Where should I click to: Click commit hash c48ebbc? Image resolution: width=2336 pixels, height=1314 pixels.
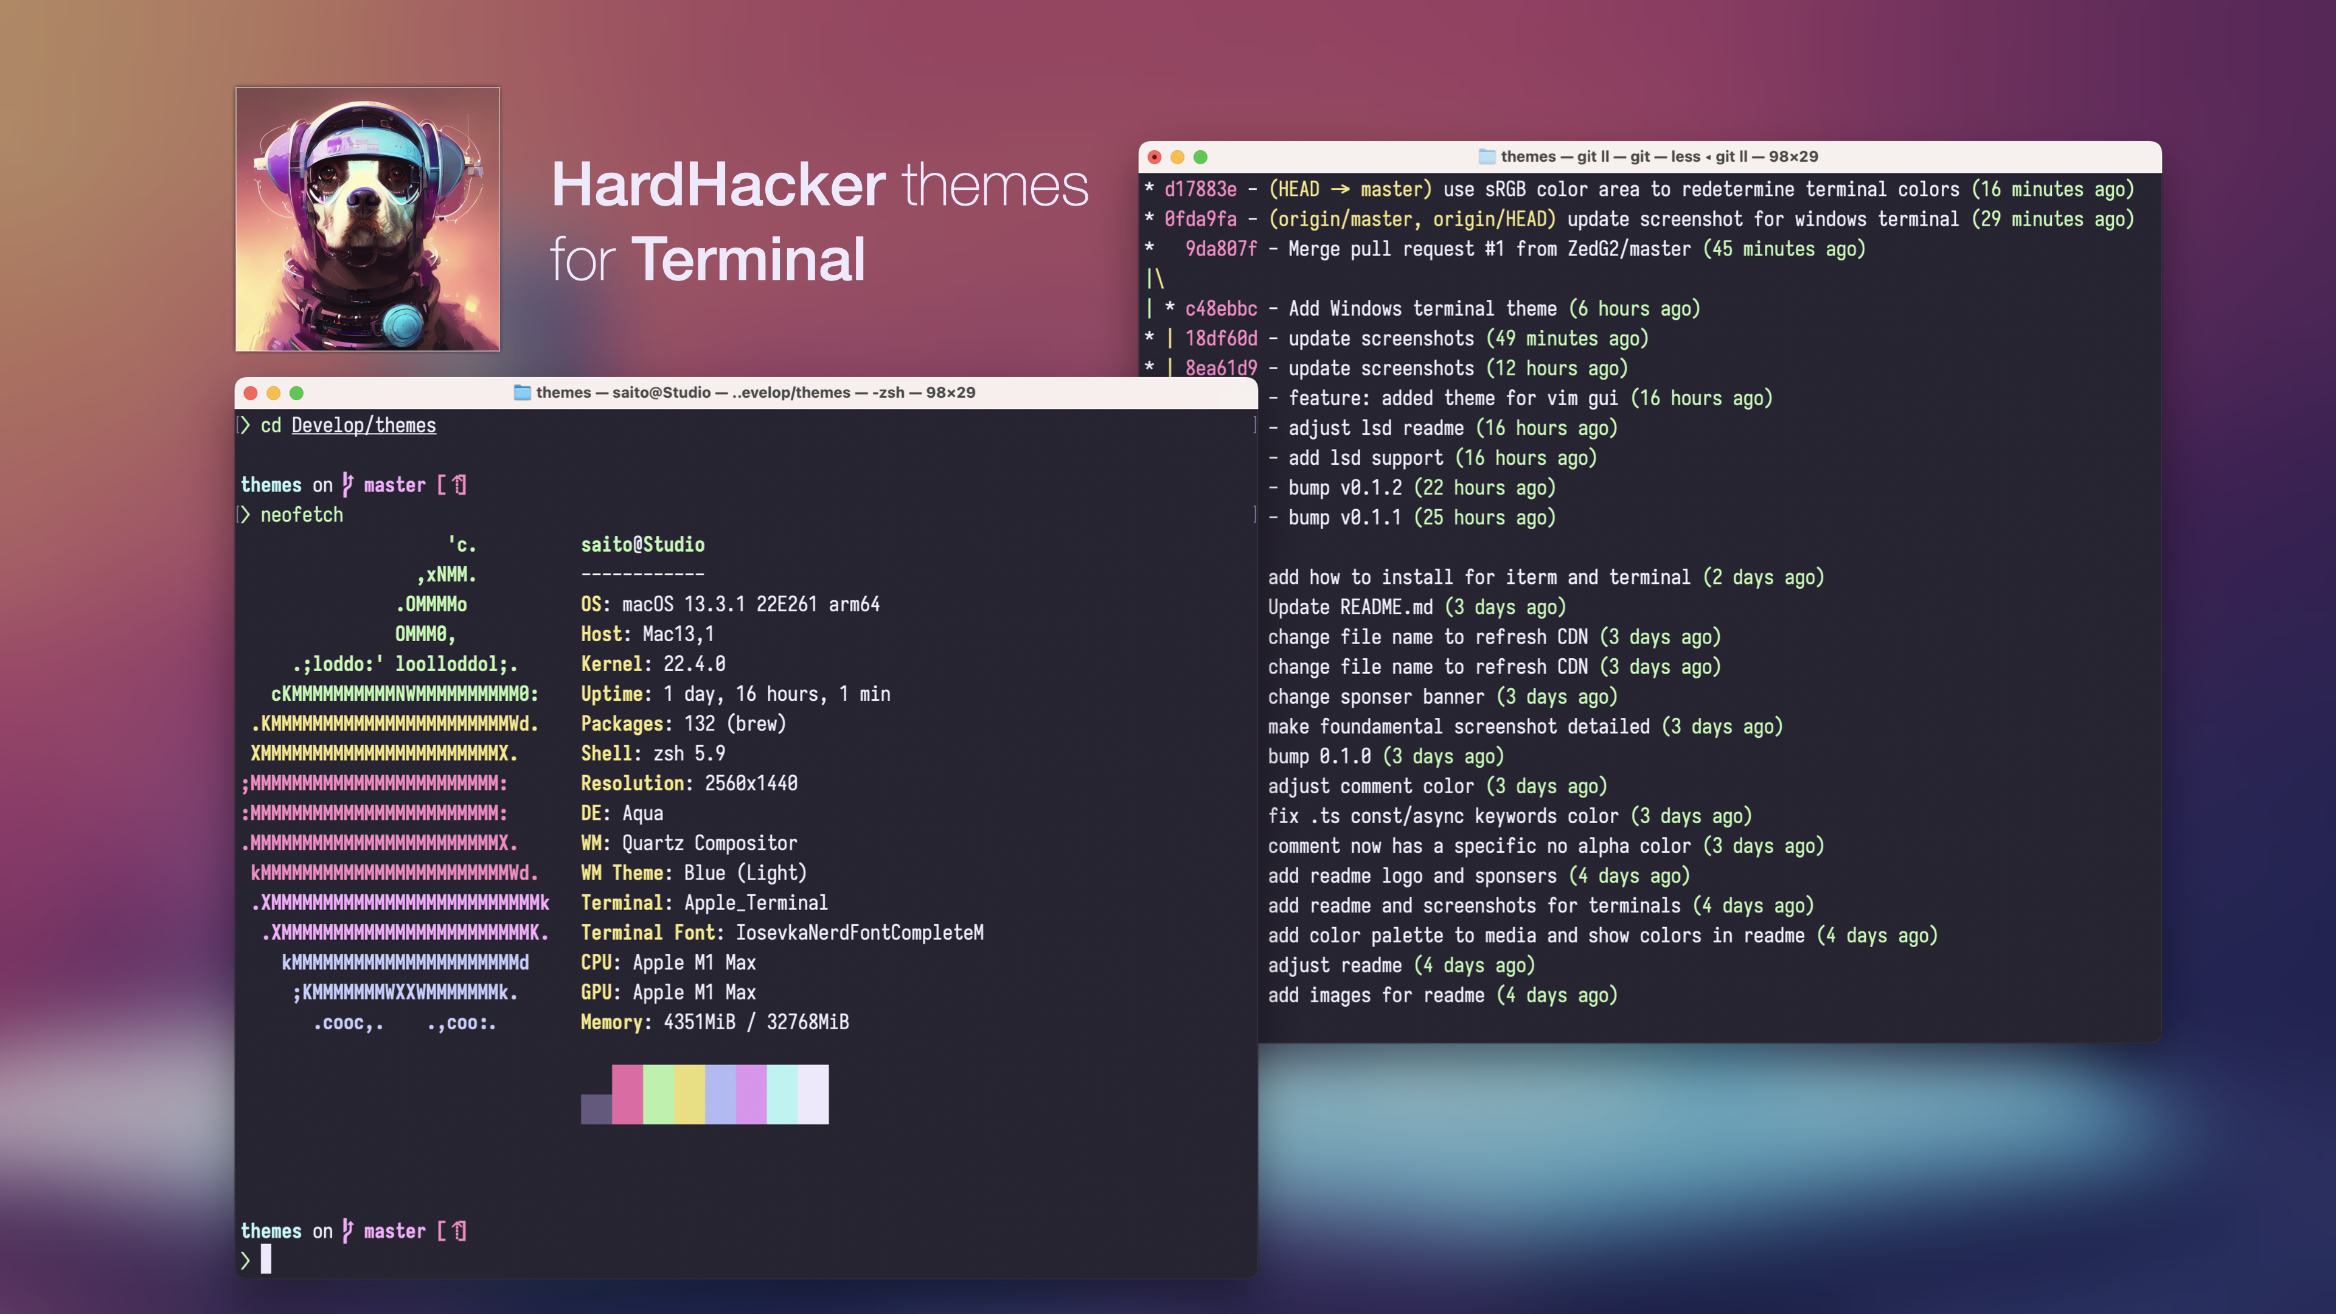1220,308
